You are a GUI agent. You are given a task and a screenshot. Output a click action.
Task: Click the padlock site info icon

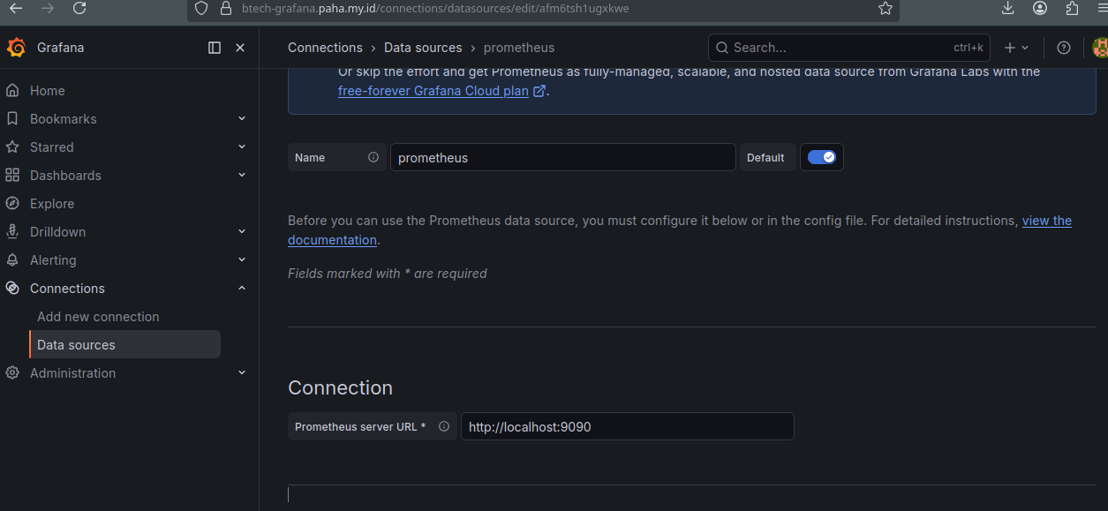pyautogui.click(x=225, y=8)
